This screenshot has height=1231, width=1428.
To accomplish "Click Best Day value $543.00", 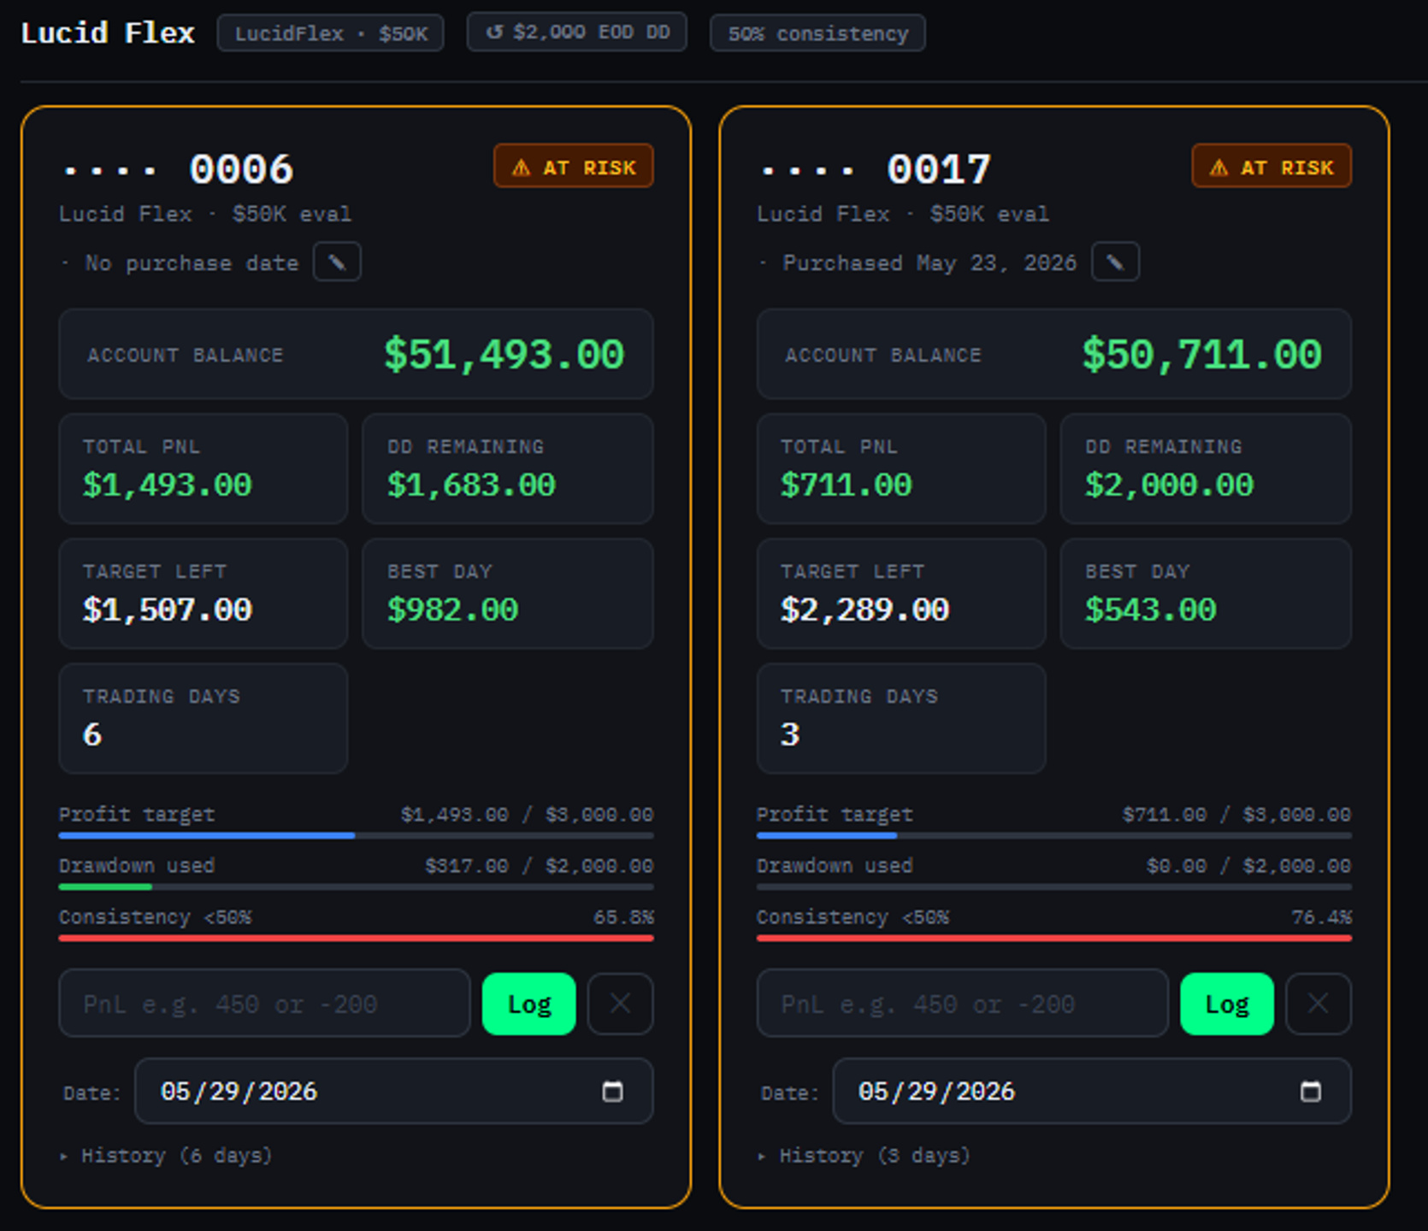I will point(1150,610).
